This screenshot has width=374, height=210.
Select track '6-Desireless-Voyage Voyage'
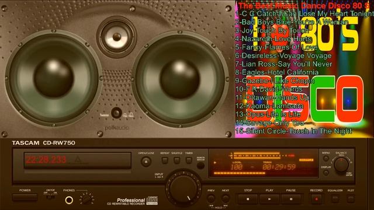[283, 55]
